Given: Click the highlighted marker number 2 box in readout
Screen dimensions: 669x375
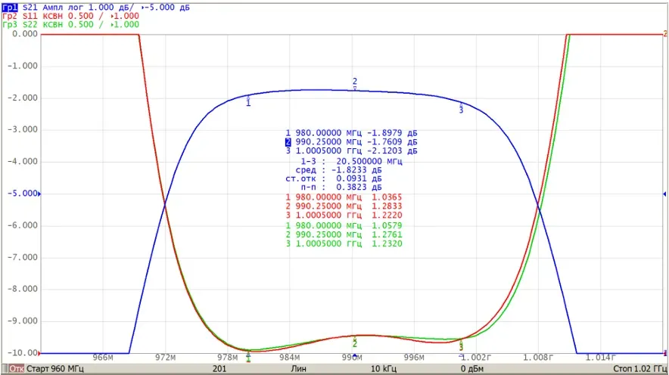Looking at the screenshot, I should pyautogui.click(x=288, y=142).
